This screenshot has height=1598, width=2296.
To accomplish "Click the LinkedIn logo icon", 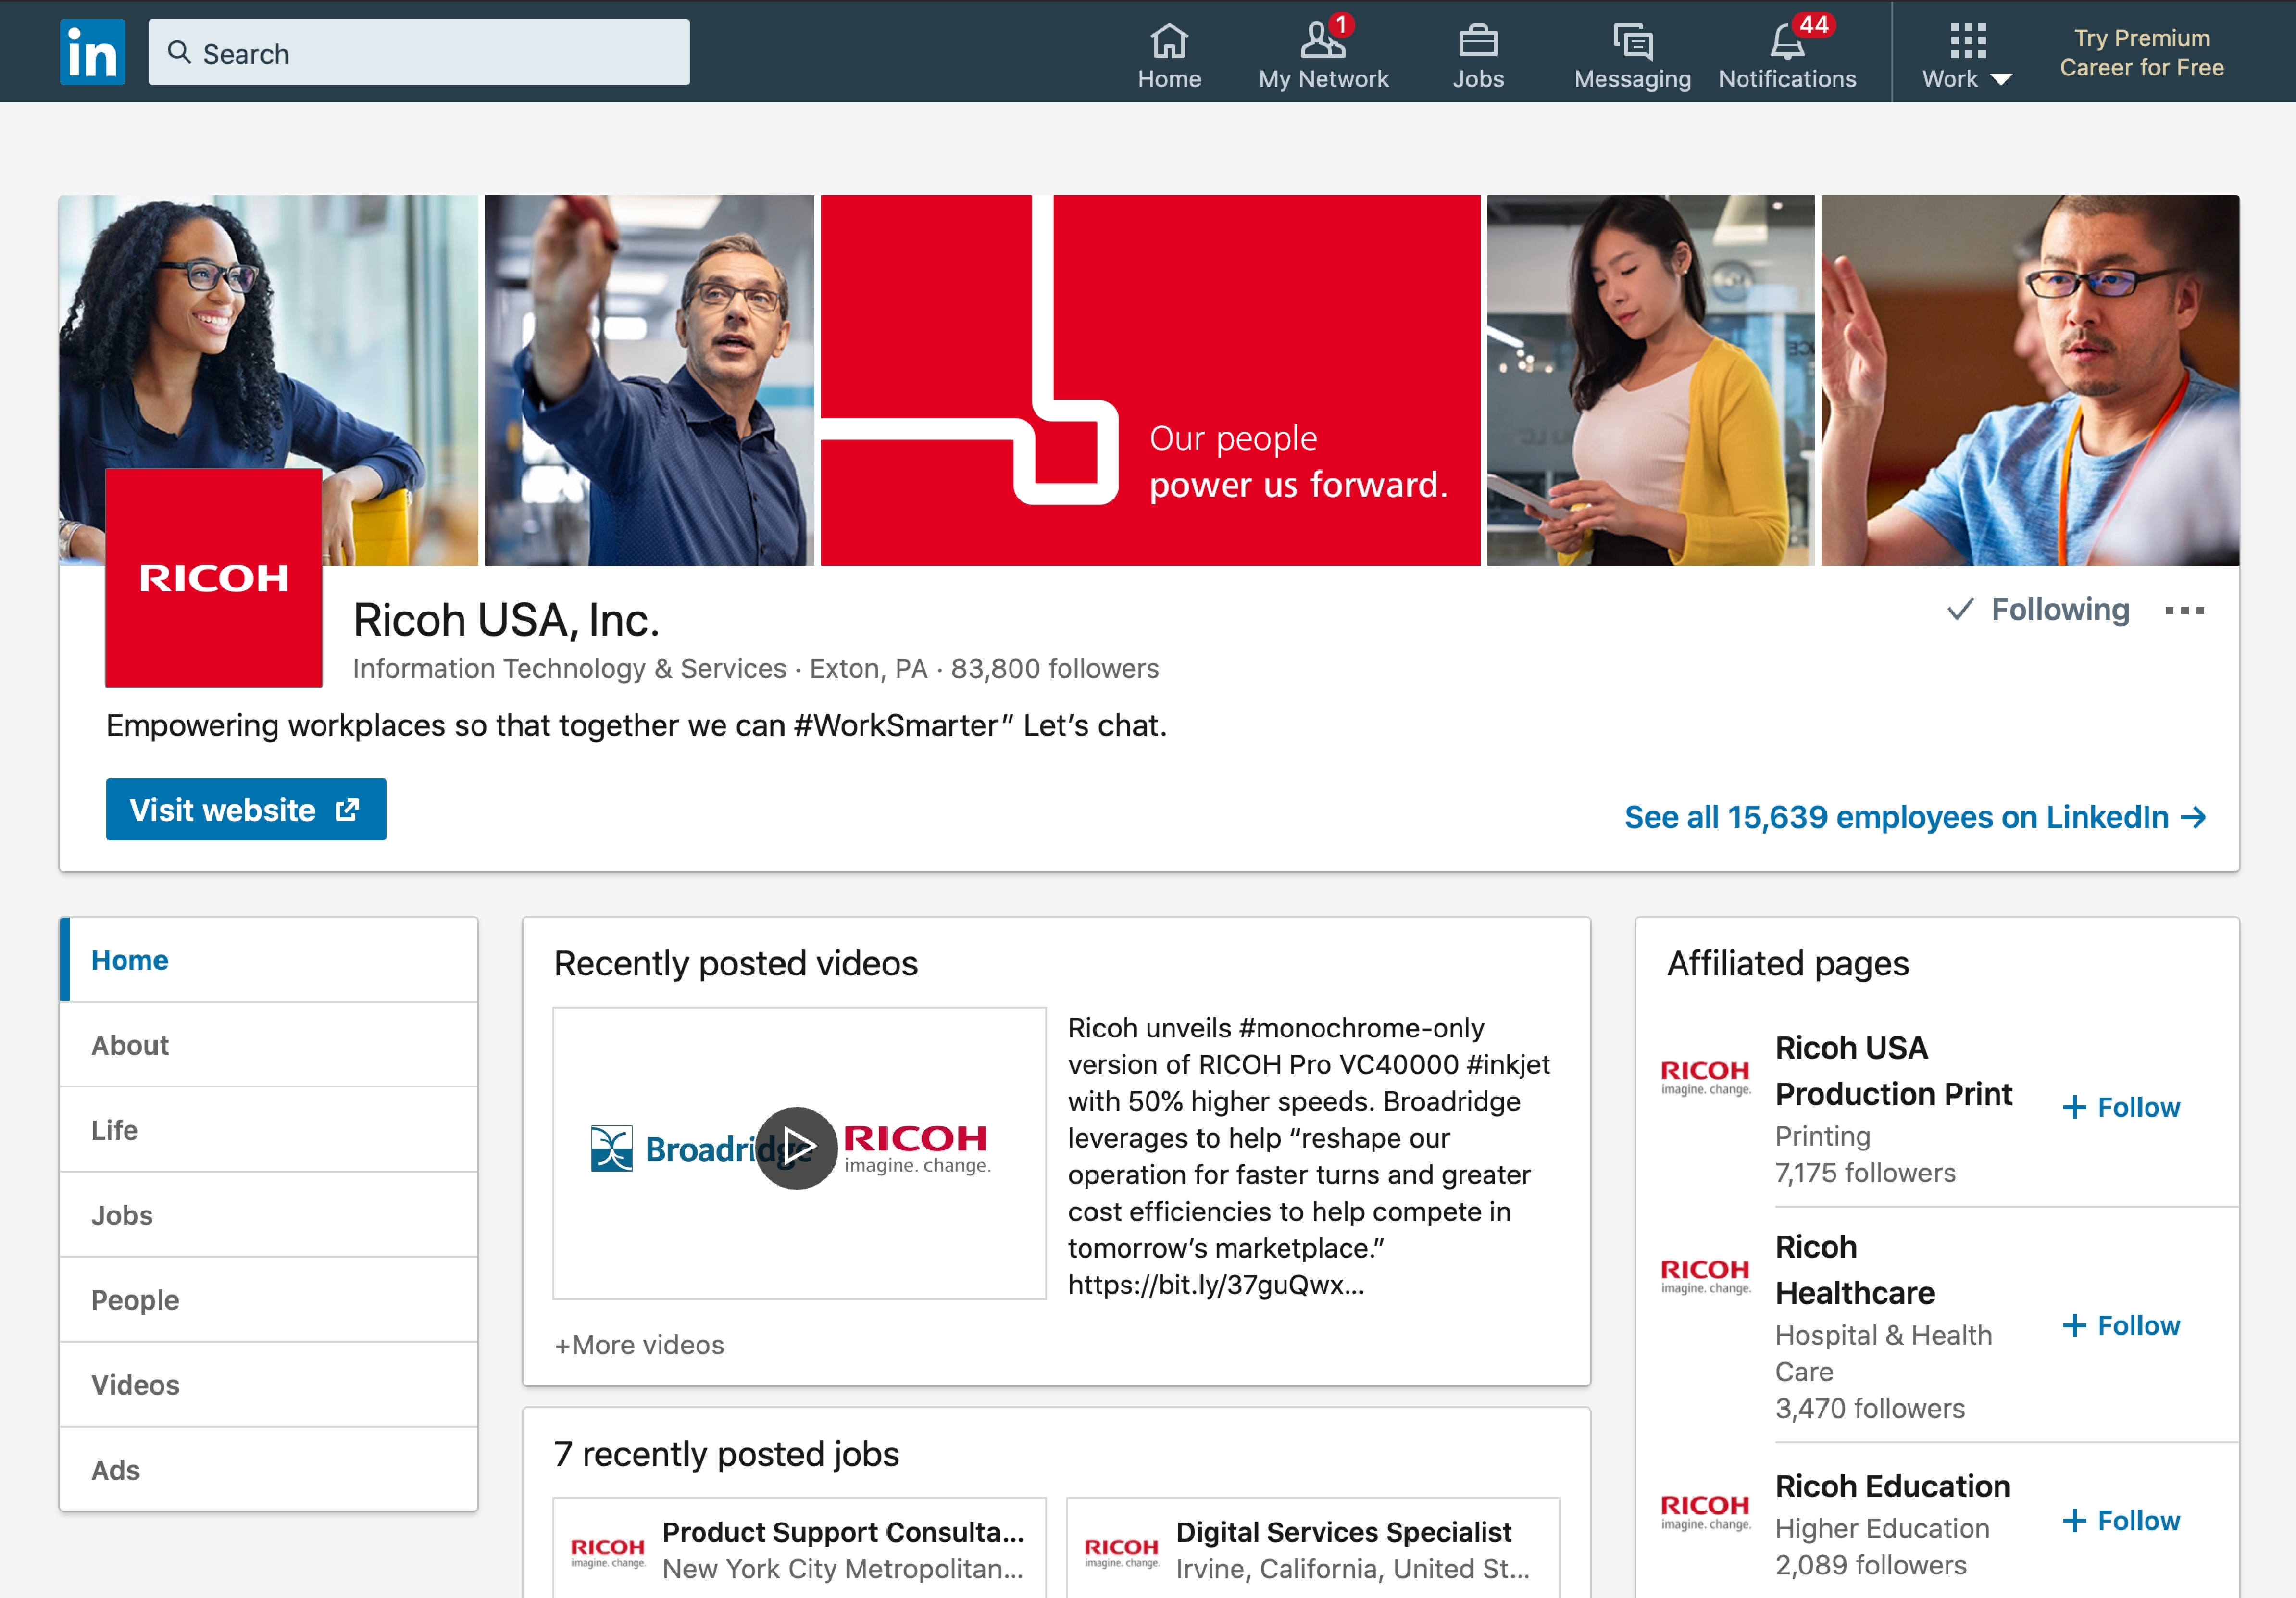I will pyautogui.click(x=92, y=52).
